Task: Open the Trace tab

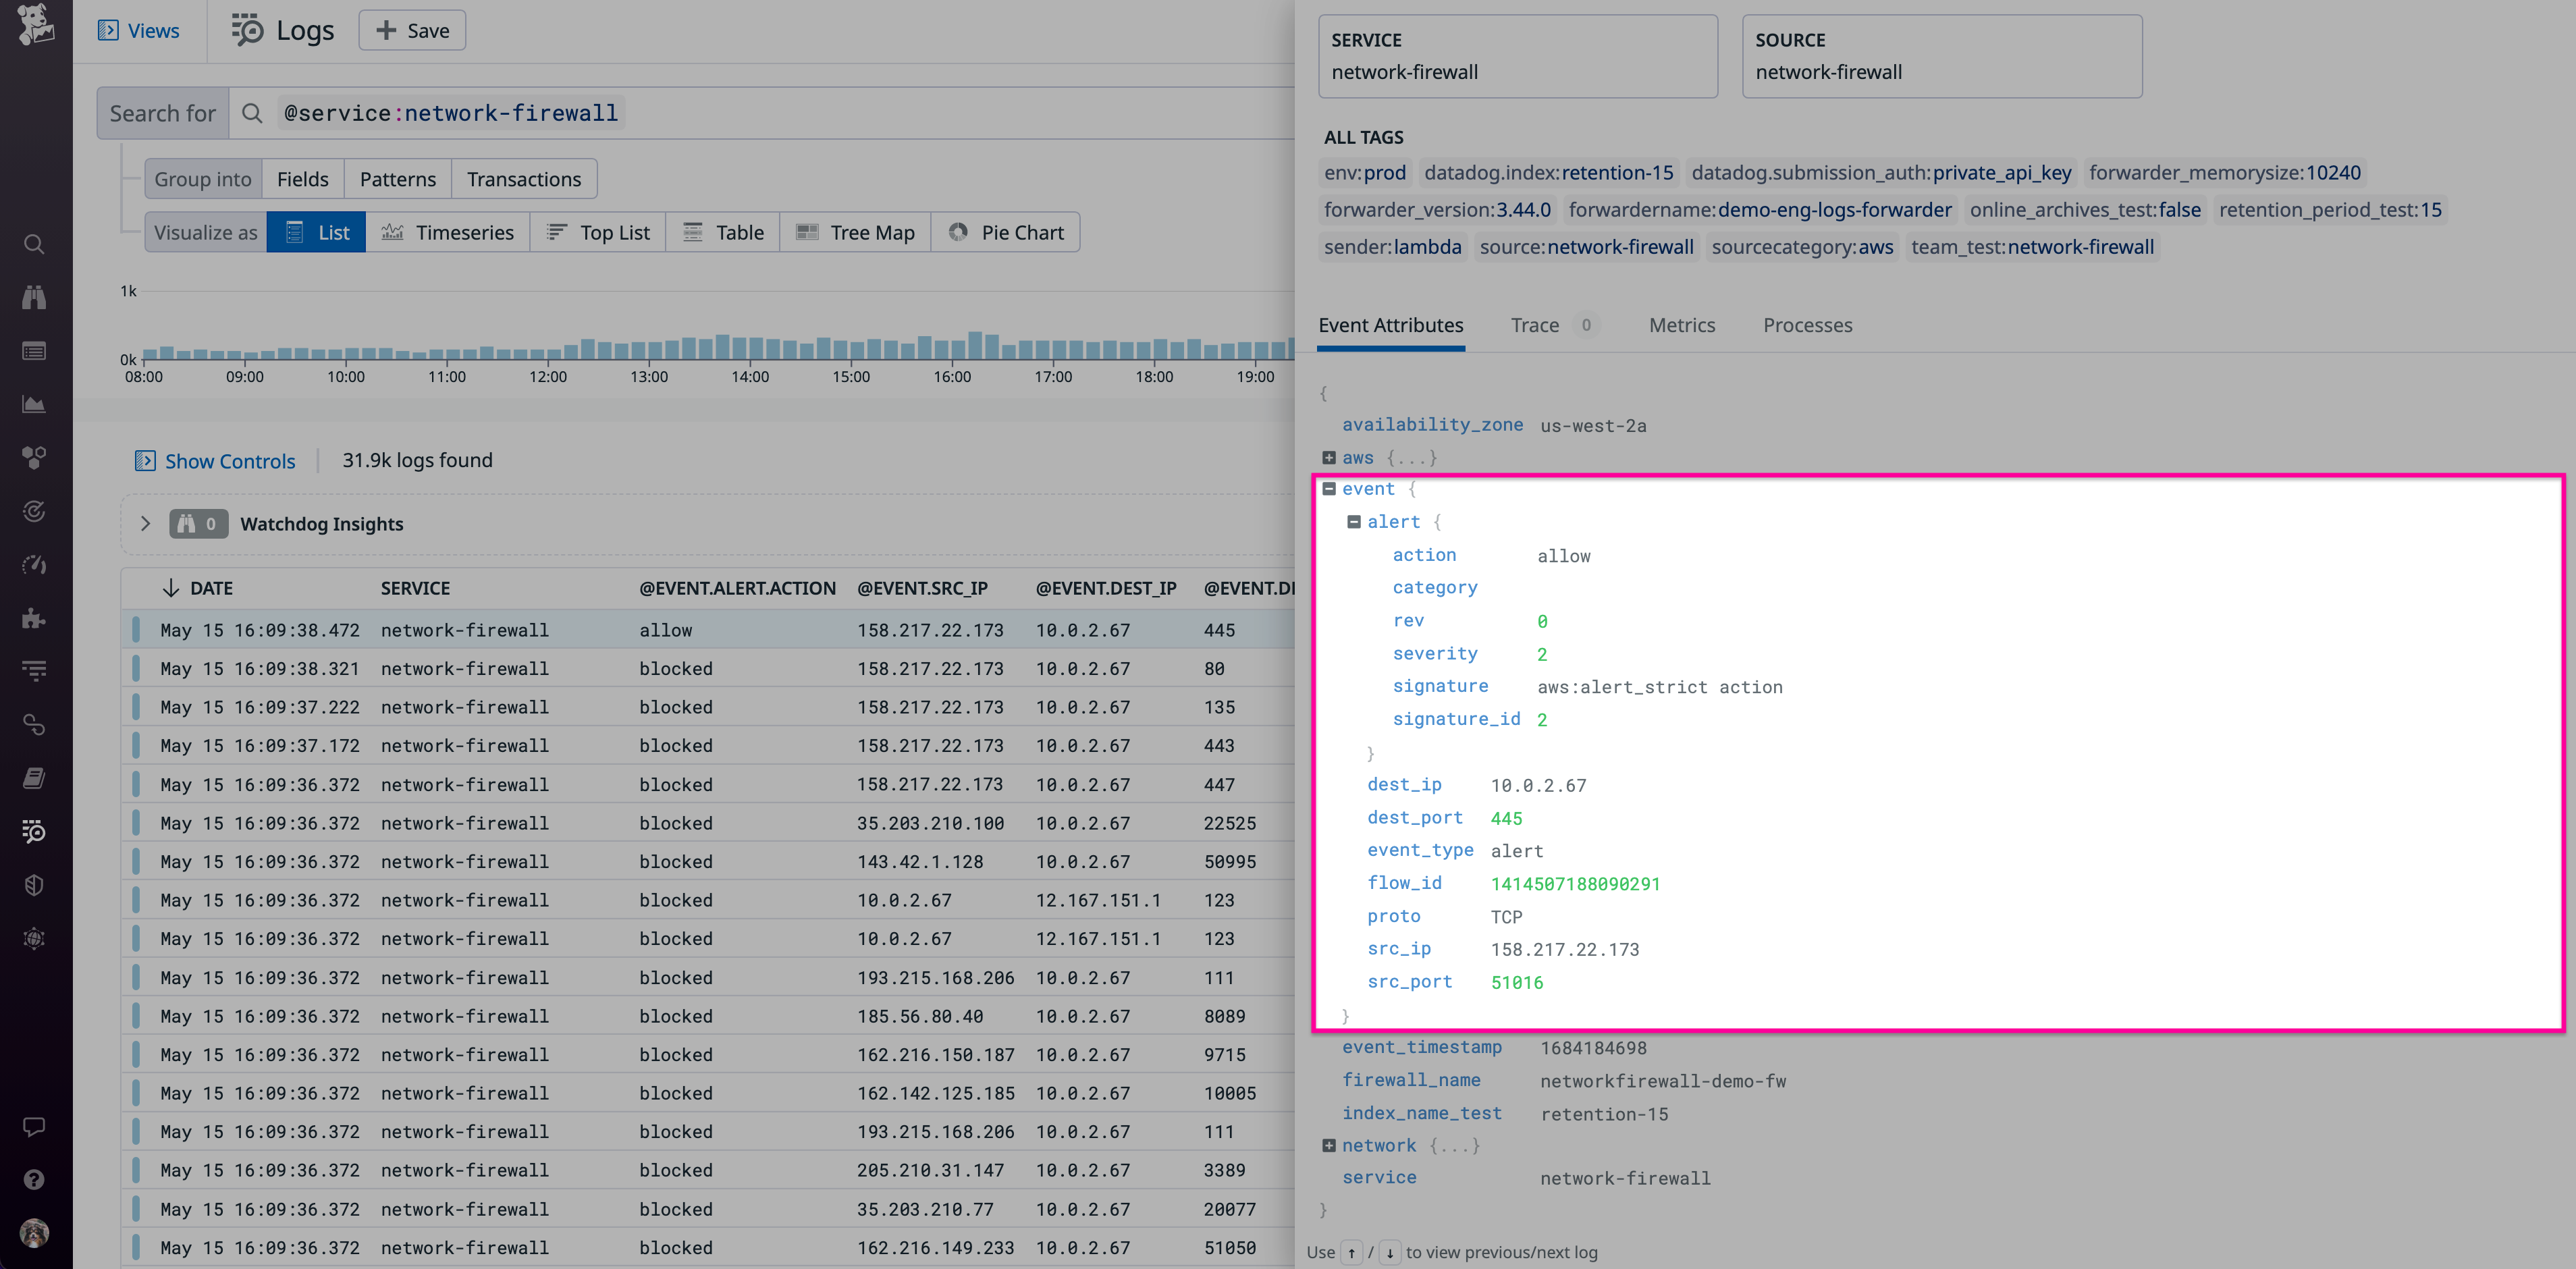Action: (1534, 325)
